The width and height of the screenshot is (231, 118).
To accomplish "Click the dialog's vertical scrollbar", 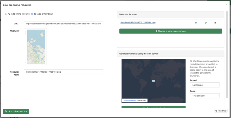I will (227, 55).
